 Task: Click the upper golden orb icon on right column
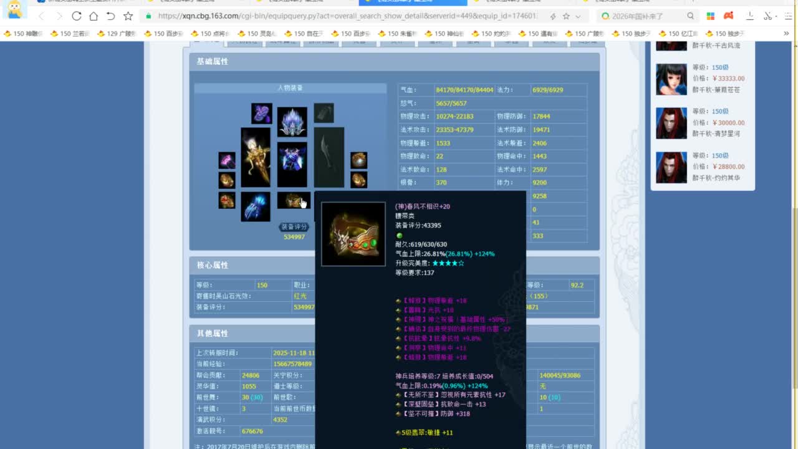[x=358, y=160]
